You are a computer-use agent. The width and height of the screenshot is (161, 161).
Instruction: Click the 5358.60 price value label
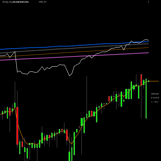coord(155,94)
